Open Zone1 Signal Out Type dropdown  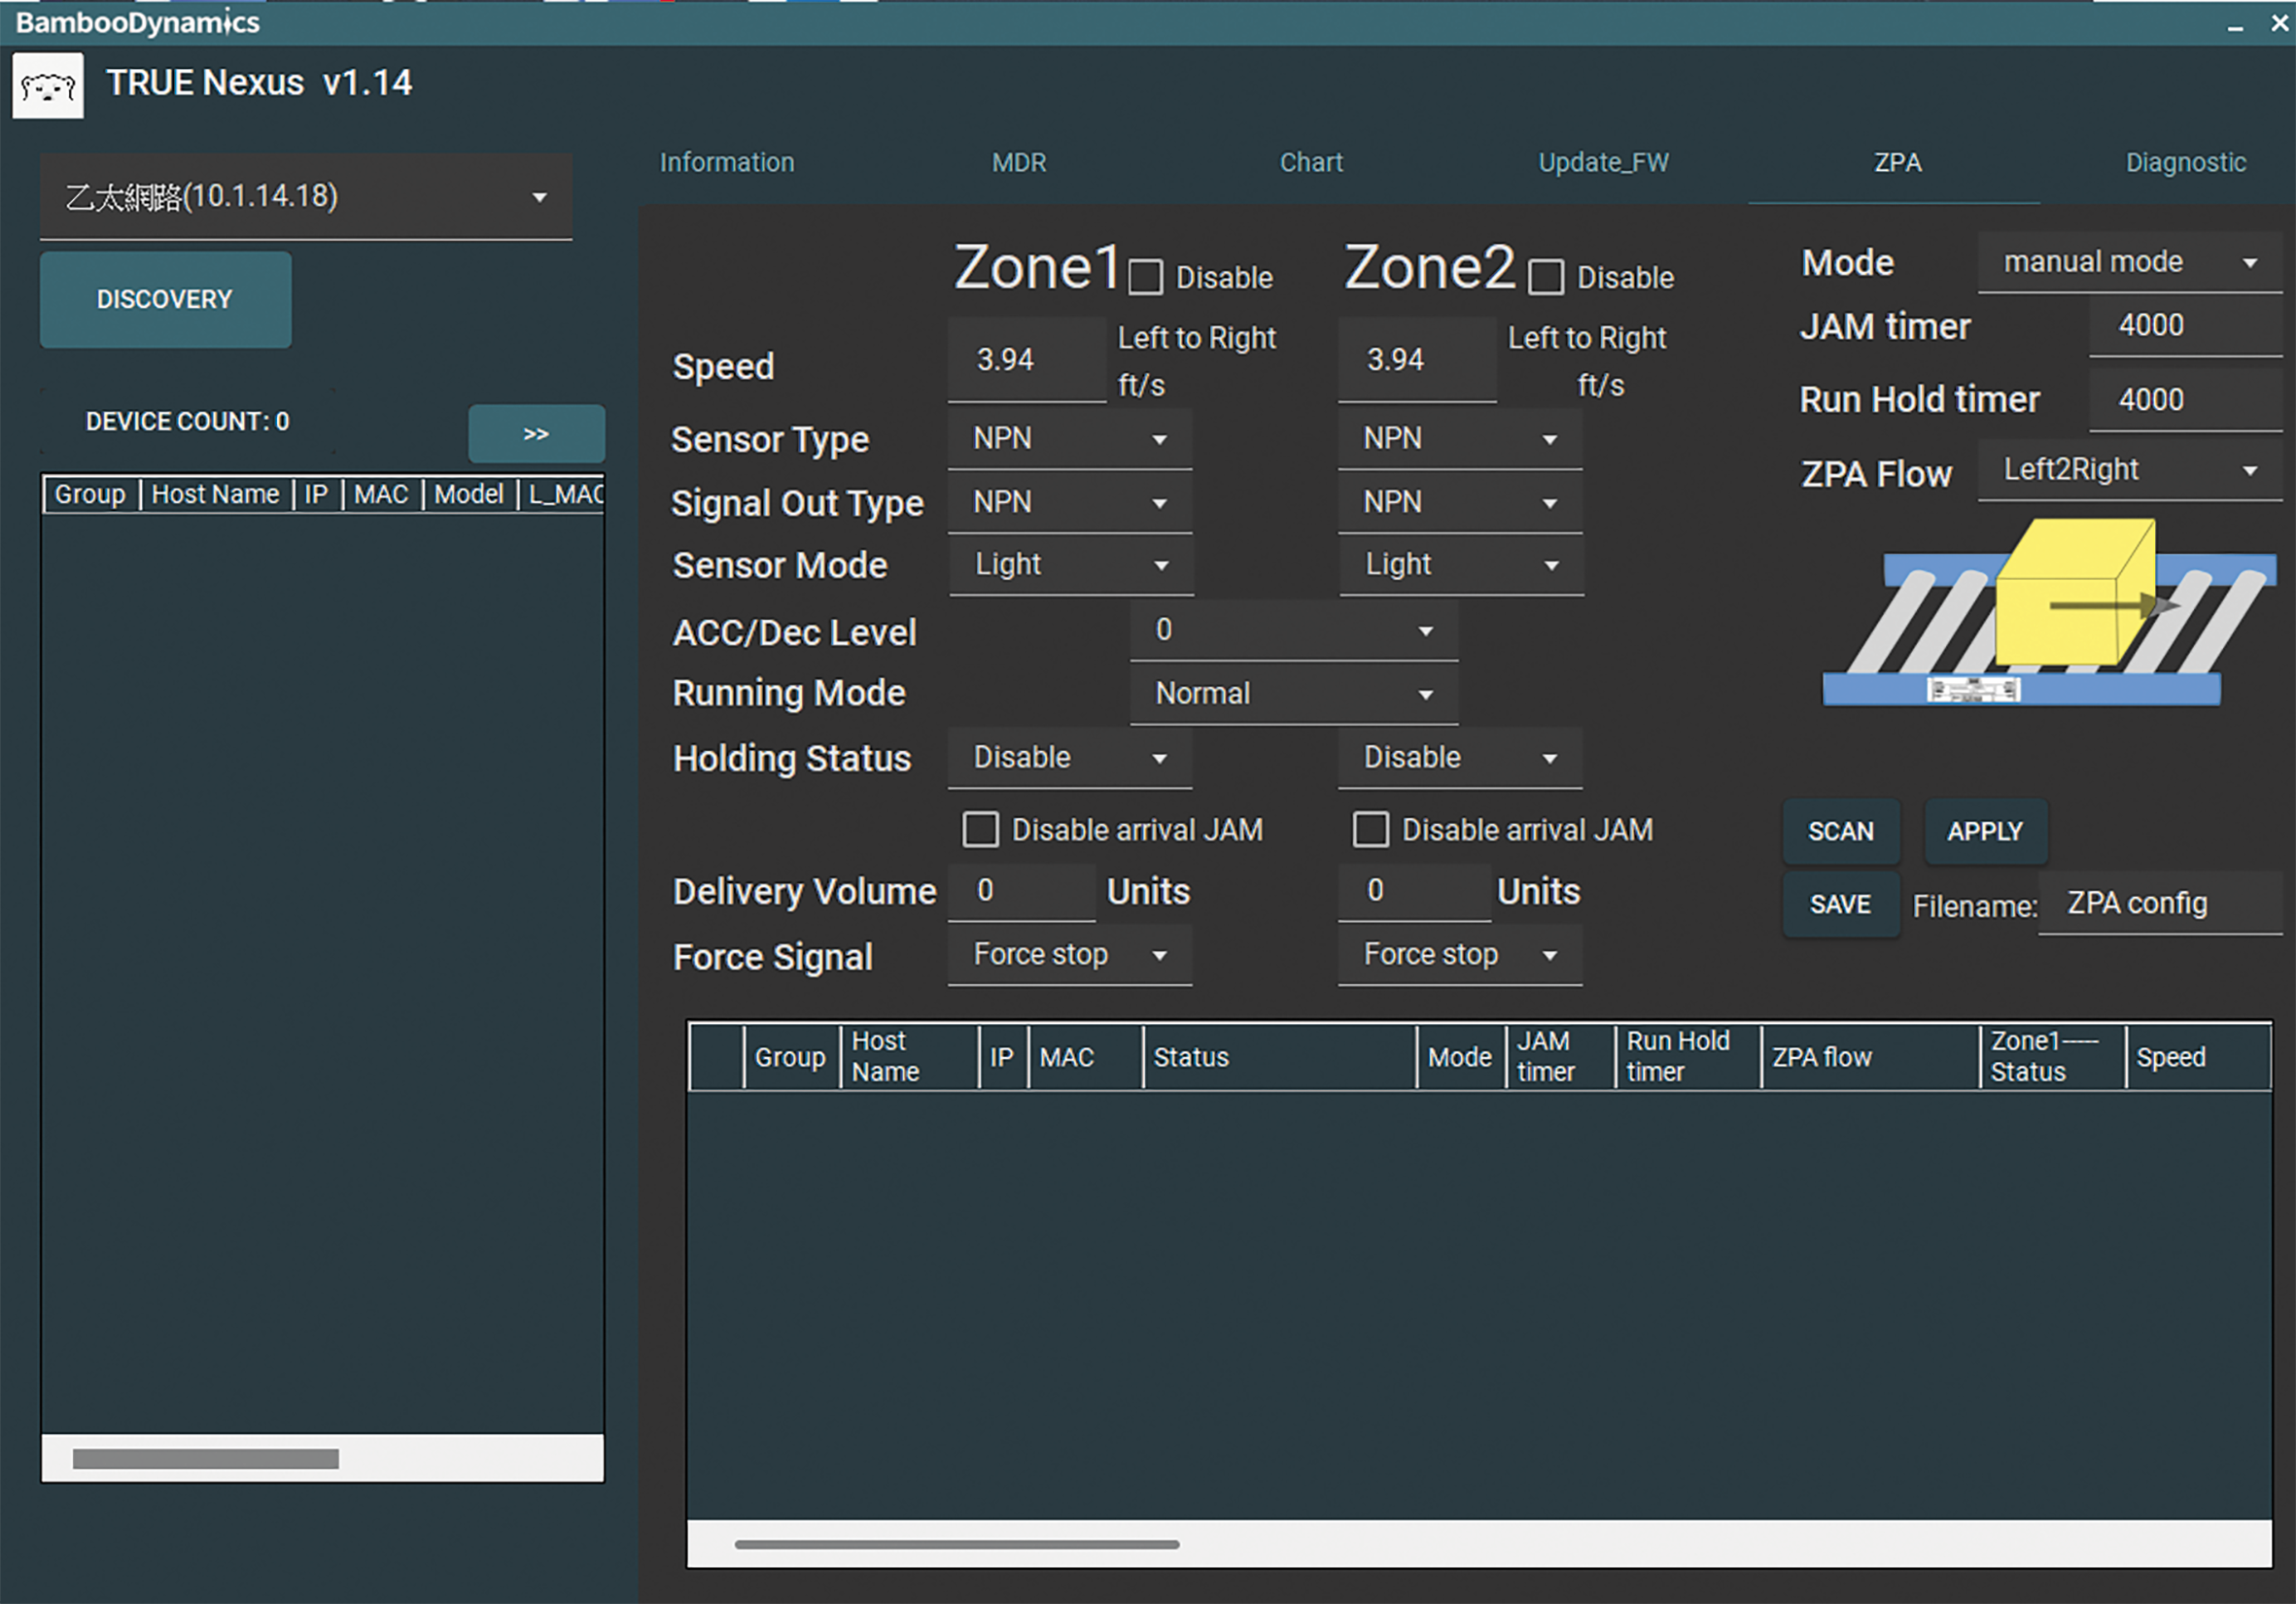(x=1070, y=502)
